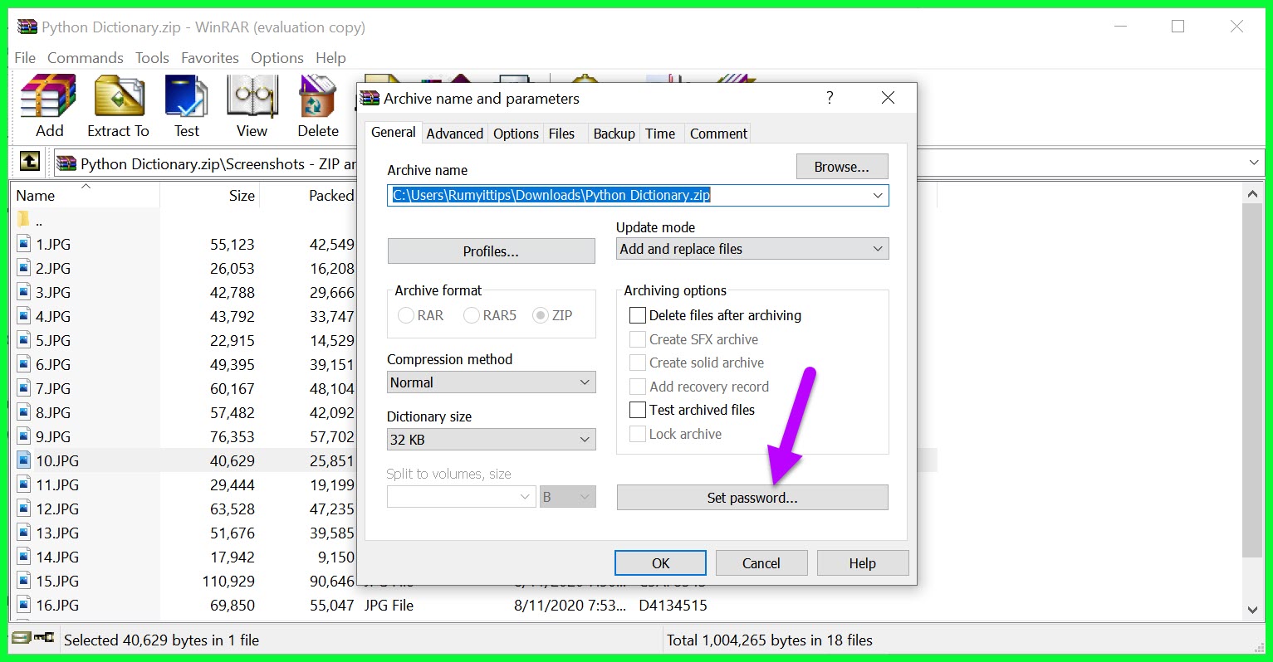Open the Update mode dropdown
This screenshot has width=1273, height=662.
pos(752,249)
